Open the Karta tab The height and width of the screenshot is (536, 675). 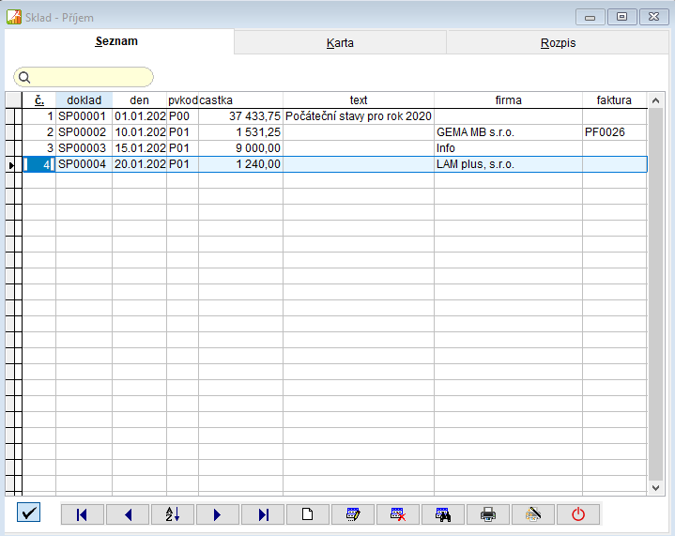[x=340, y=42]
